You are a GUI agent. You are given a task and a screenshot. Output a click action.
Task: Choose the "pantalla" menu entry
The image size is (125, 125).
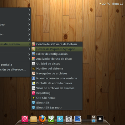coord(7,65)
